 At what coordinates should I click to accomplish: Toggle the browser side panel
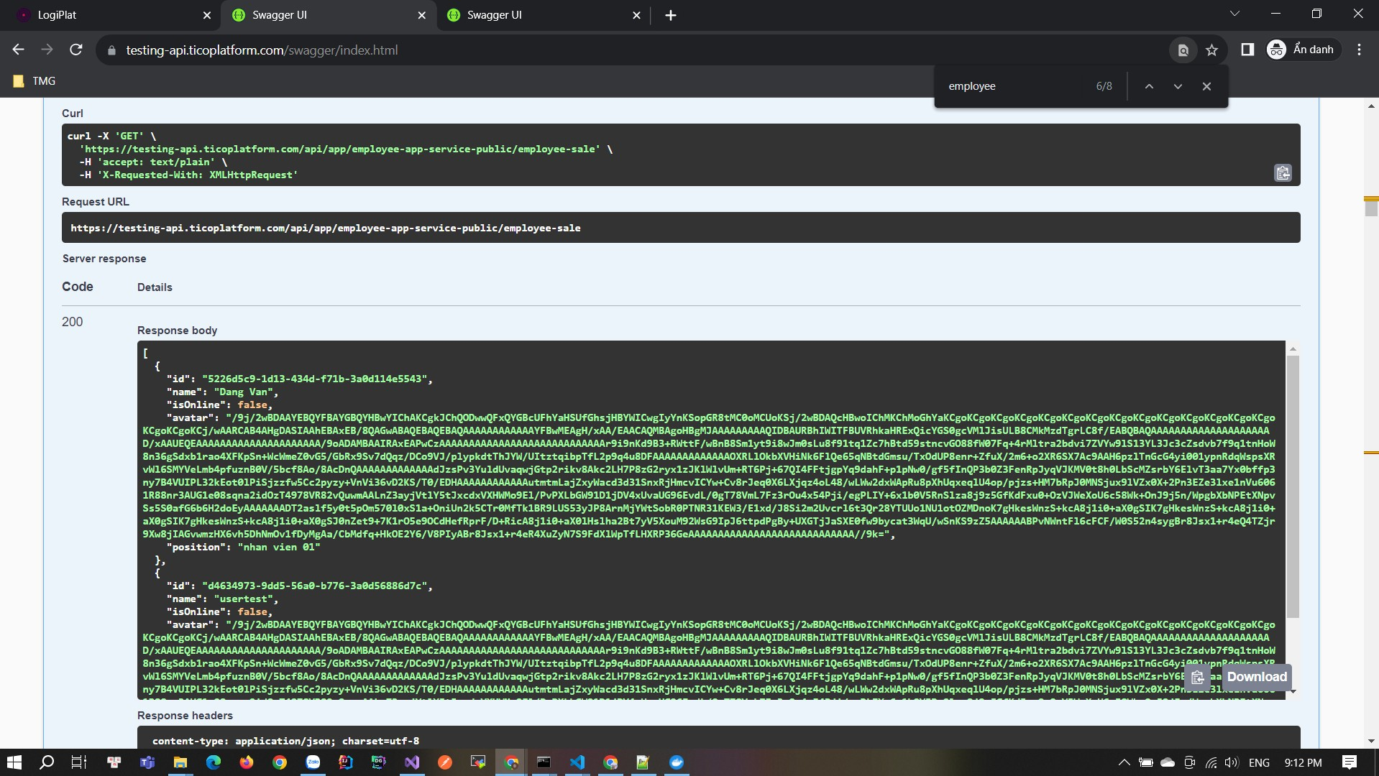[x=1247, y=50]
